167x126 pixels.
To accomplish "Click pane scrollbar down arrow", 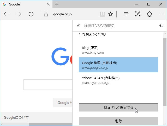I will tap(165, 124).
